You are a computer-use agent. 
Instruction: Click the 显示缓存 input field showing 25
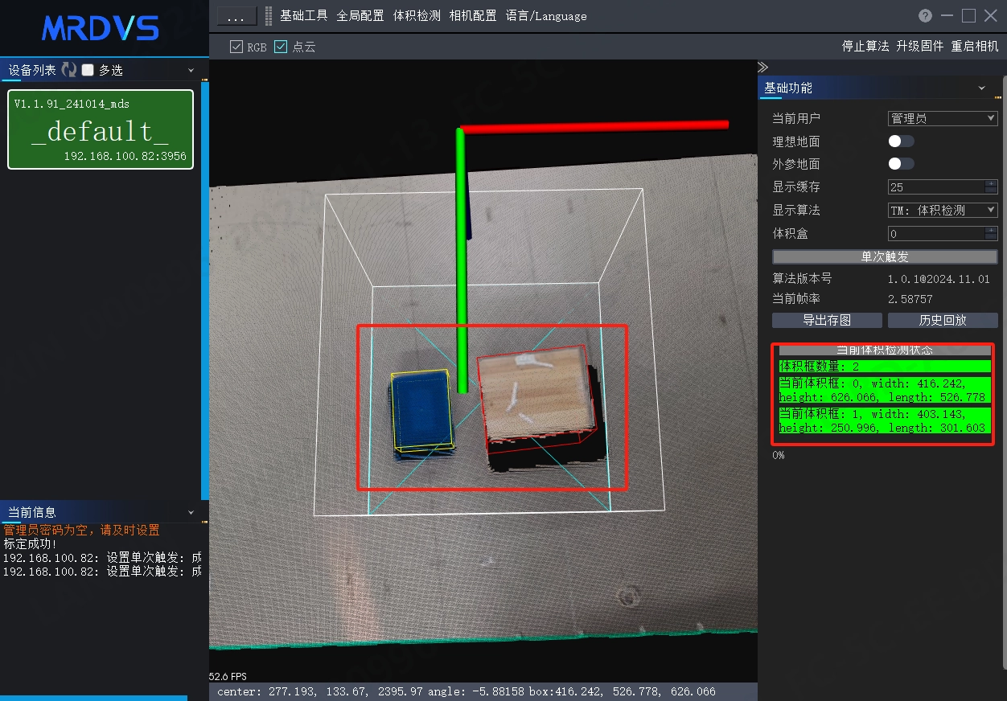(936, 187)
